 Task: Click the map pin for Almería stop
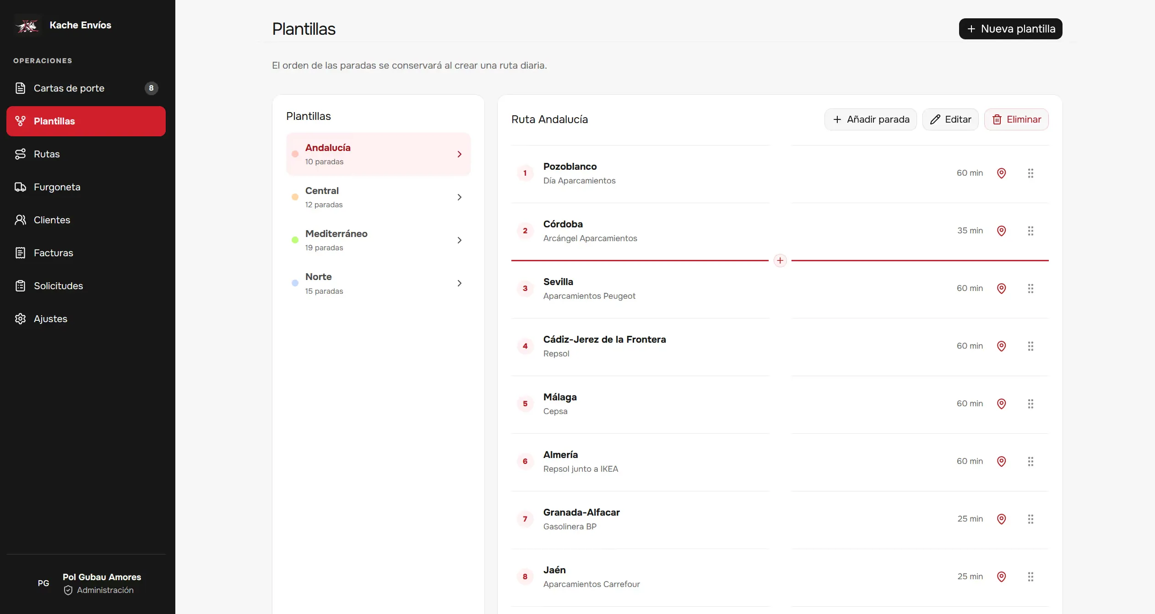click(1001, 461)
